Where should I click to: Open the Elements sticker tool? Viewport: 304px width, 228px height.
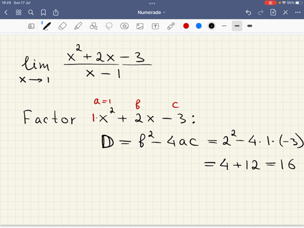(x=124, y=26)
